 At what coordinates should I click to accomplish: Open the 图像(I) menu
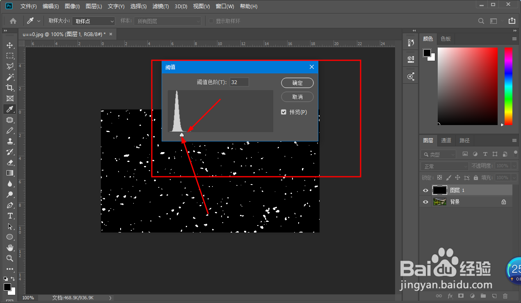[x=72, y=6]
